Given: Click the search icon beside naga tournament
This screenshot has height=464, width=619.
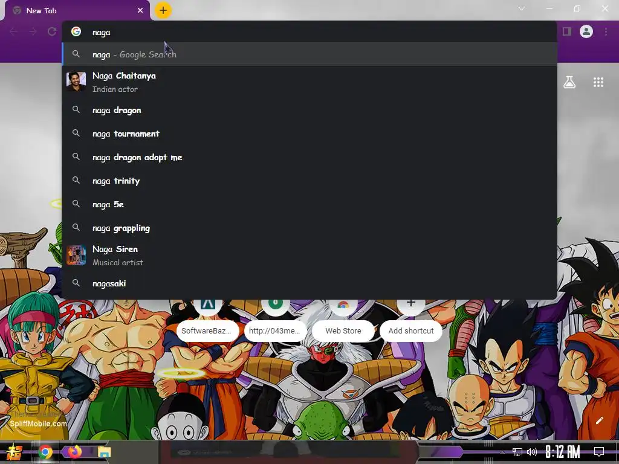Looking at the screenshot, I should (x=76, y=134).
